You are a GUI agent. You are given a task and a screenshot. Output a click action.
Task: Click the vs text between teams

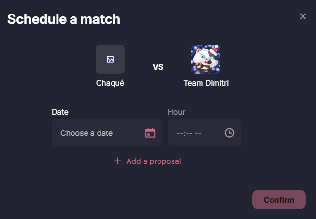point(158,66)
